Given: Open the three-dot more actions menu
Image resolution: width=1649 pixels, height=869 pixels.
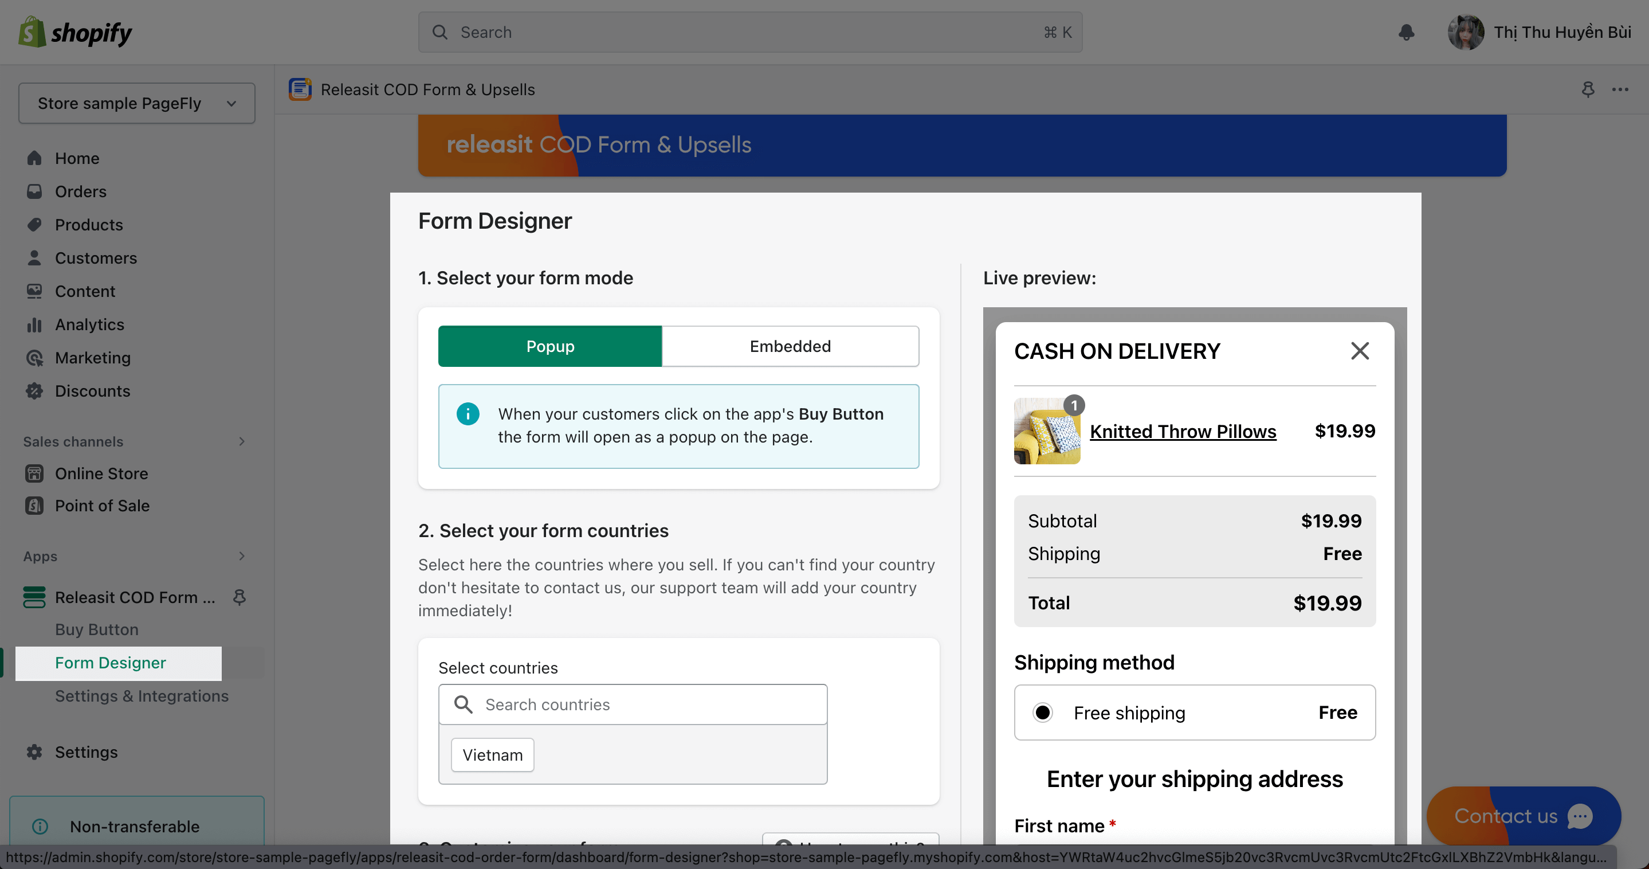Looking at the screenshot, I should [1620, 89].
